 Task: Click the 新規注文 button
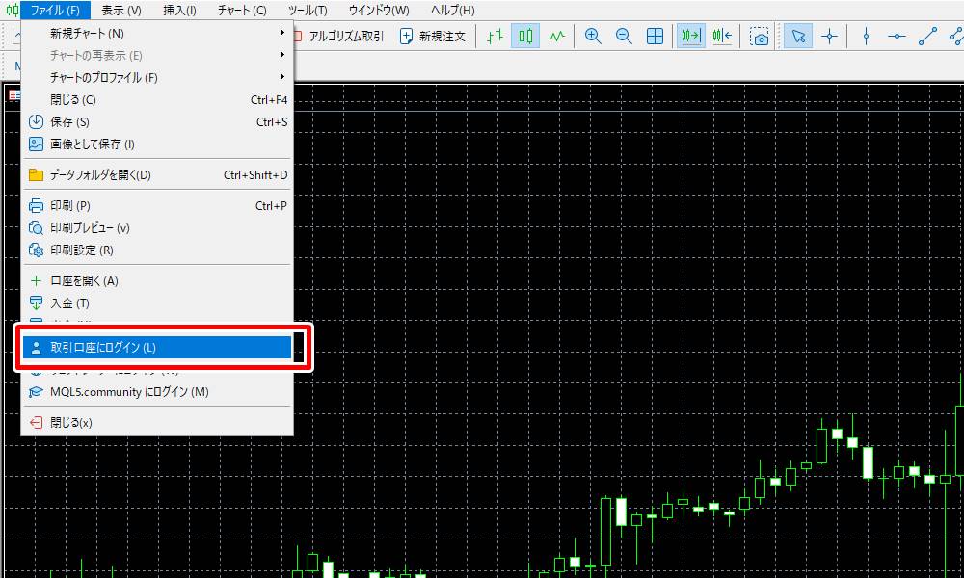[433, 37]
